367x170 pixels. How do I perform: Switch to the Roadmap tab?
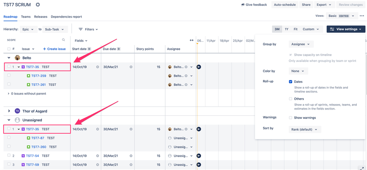(11, 17)
